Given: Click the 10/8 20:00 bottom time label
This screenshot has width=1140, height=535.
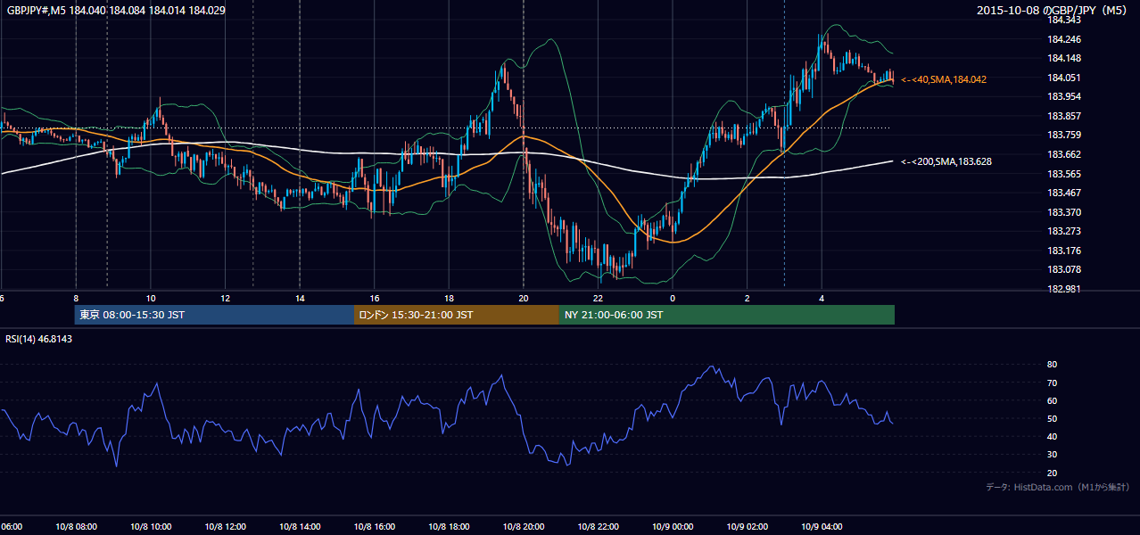Looking at the screenshot, I should click(524, 527).
